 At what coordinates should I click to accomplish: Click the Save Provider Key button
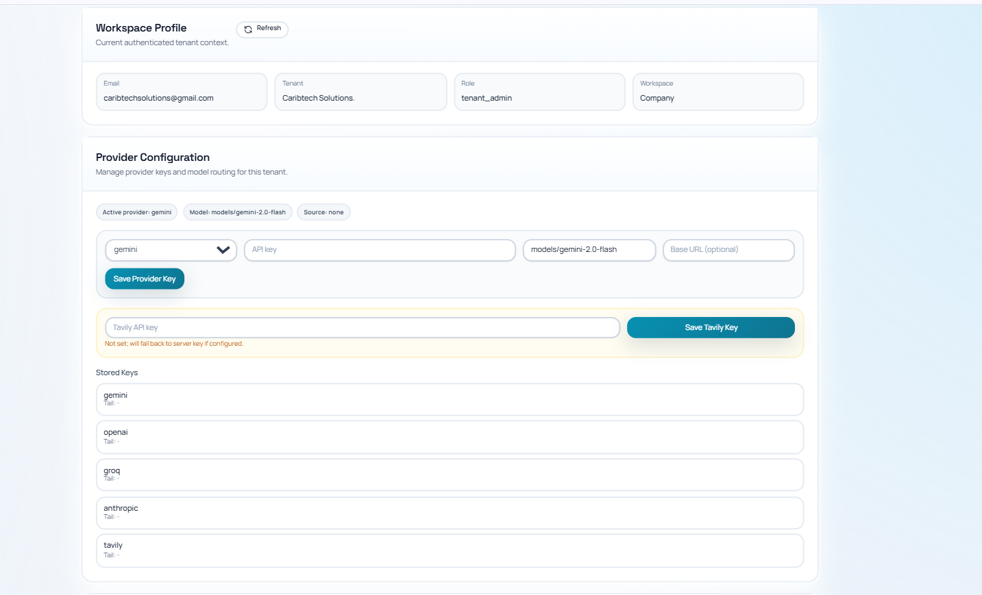click(145, 279)
